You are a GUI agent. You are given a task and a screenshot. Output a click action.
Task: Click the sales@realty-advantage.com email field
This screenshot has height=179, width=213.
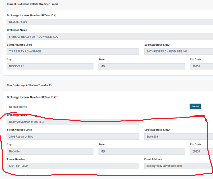coord(179,166)
